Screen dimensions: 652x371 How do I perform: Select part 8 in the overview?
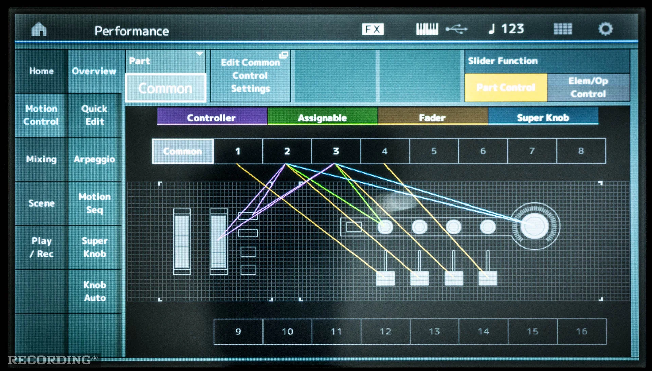pyautogui.click(x=581, y=151)
